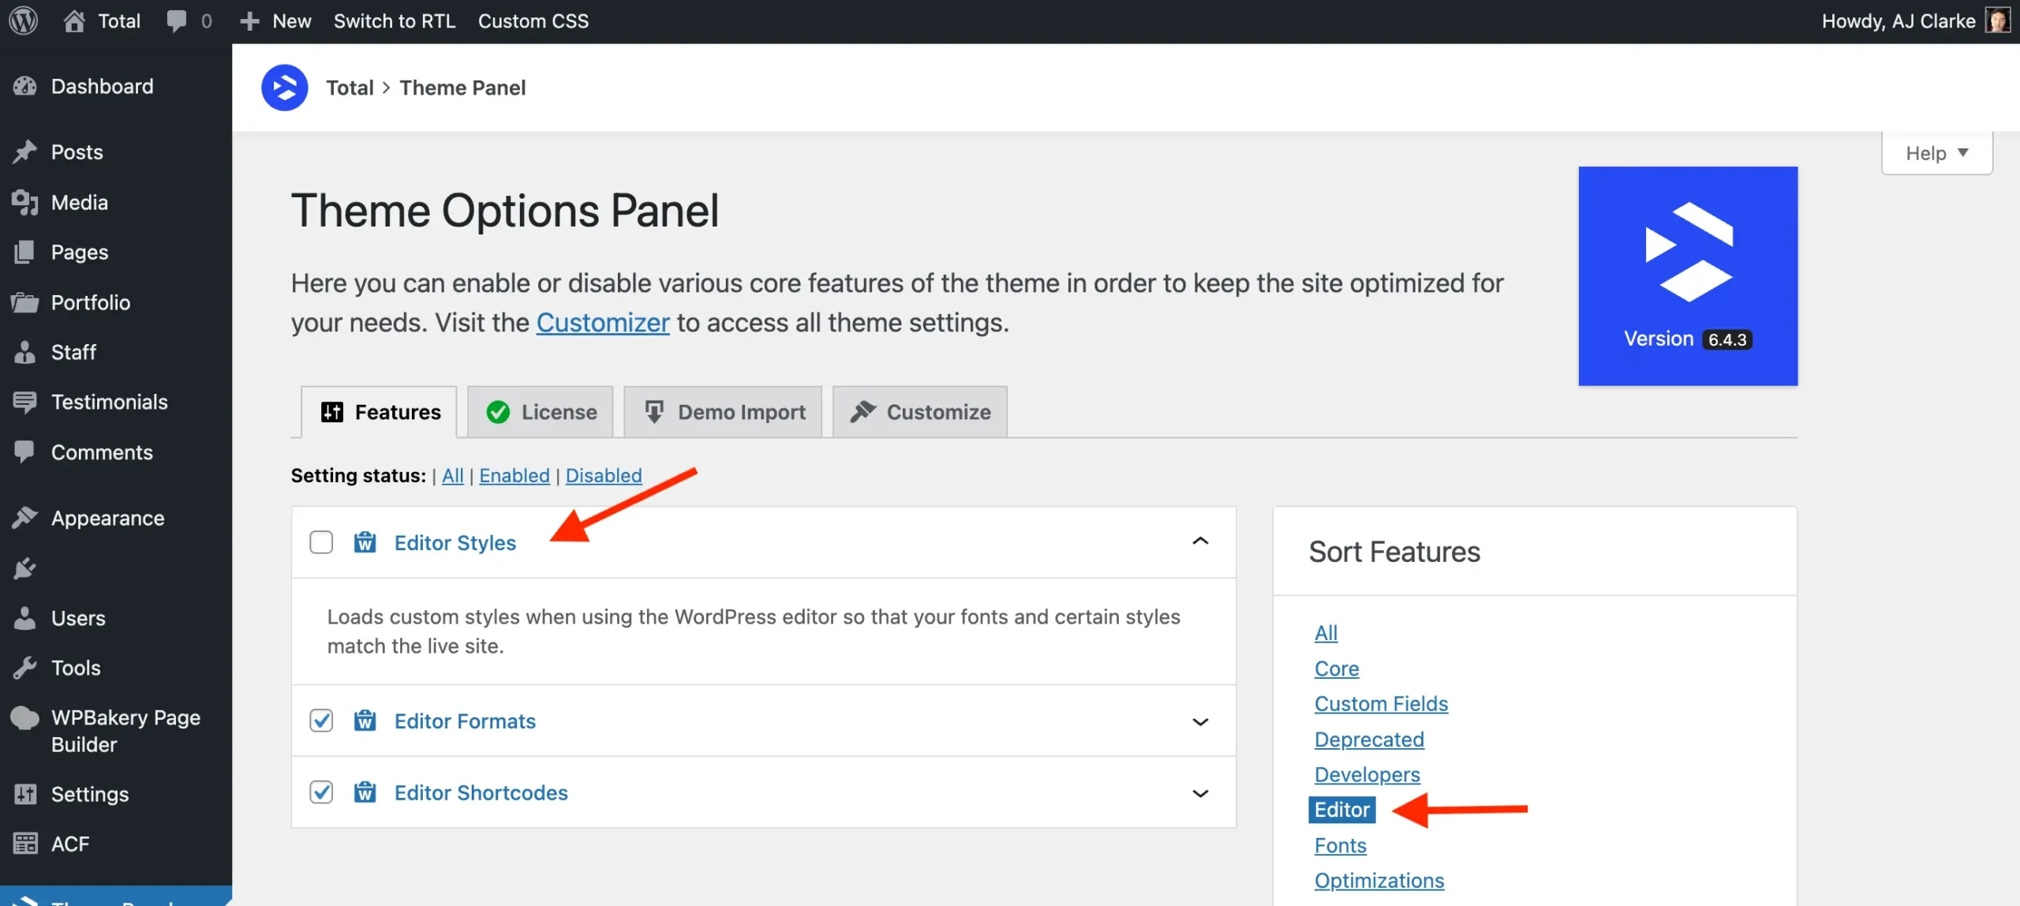Collapse the Editor Styles section chevron
Screen dimensions: 2020x906
pos(1200,541)
